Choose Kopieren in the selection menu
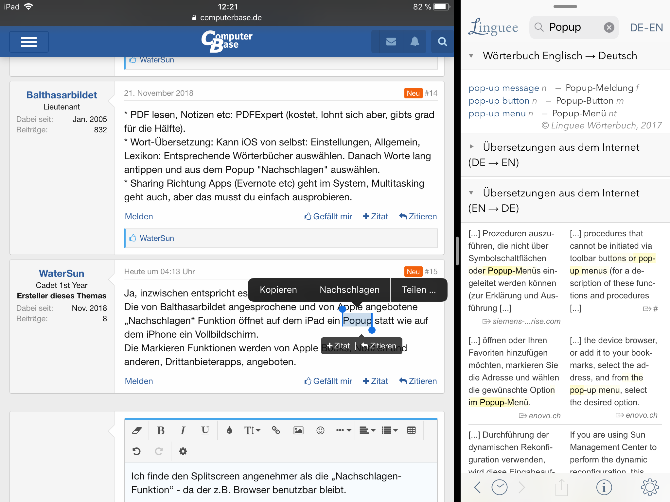The image size is (670, 502). 278,290
